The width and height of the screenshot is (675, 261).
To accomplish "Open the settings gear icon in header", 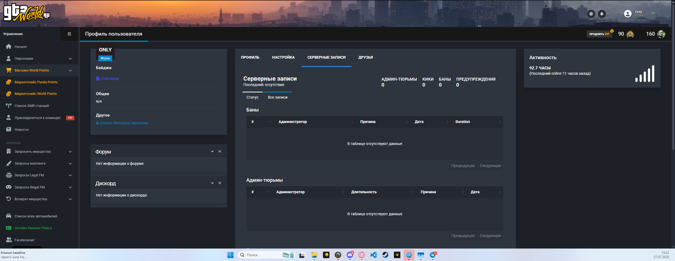I will point(591,14).
